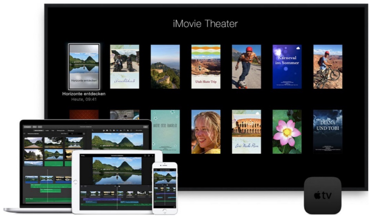Click the search field in MacBook media browser
Screen dimensions: 371x218
[75, 134]
